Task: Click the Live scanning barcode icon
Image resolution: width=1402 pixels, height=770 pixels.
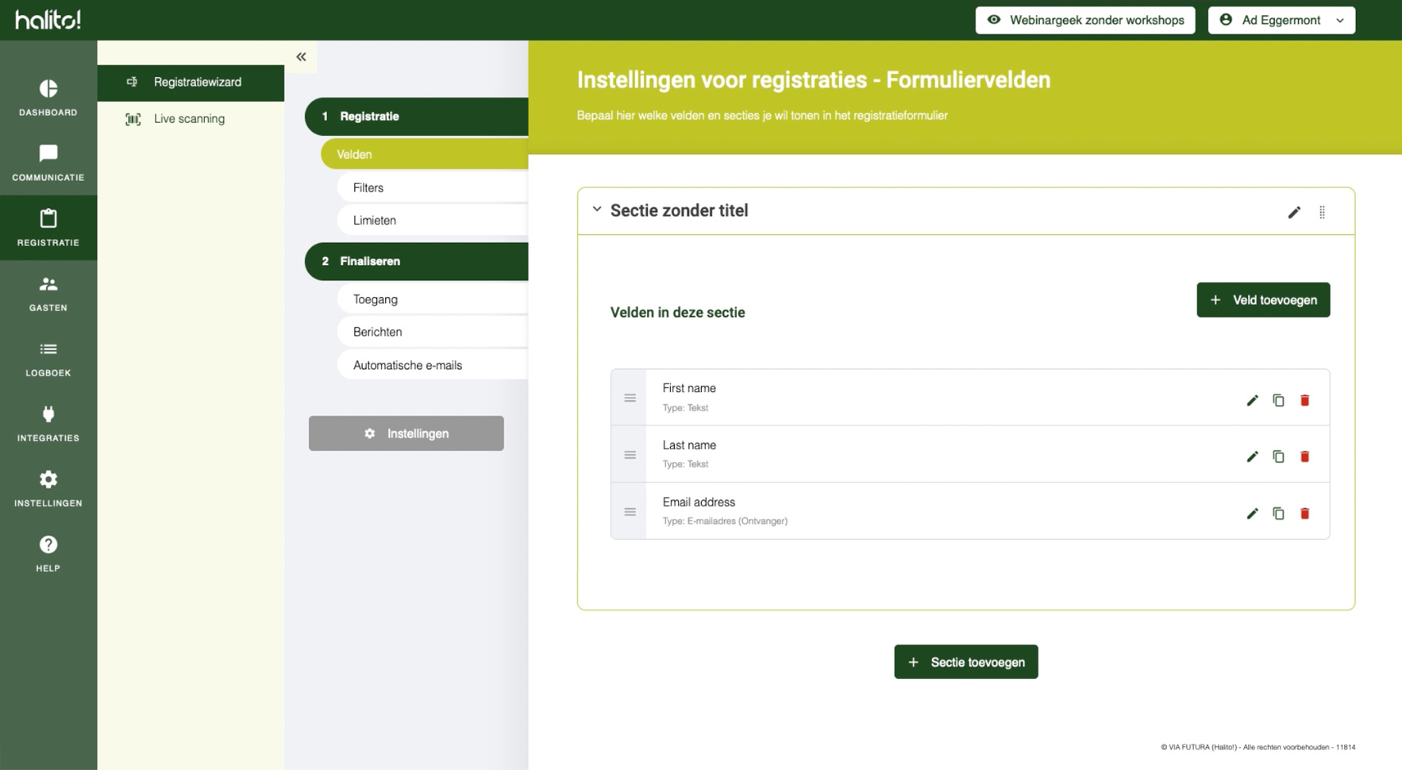Action: (x=133, y=119)
